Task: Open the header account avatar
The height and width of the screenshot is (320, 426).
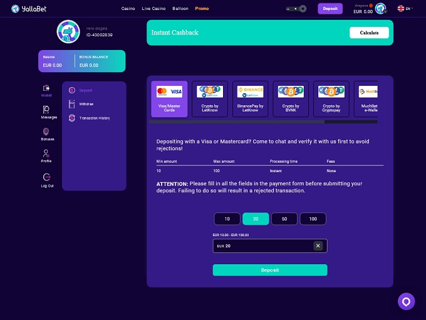Action: click(381, 8)
